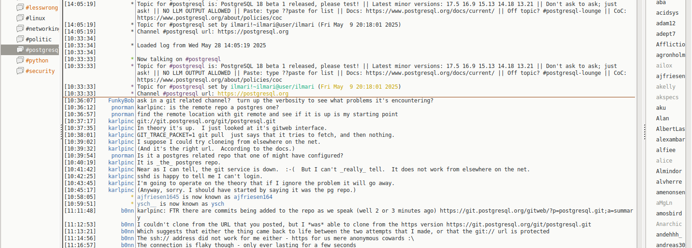This screenshot has width=692, height=248.
Task: Select the user Almindor
Action: [669, 171]
